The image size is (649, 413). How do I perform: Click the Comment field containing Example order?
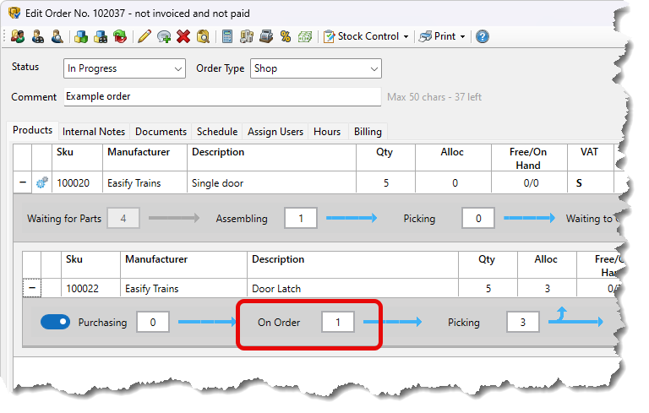tap(221, 96)
